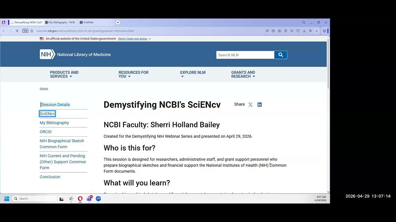
Task: Bookmark page with the heart icon
Action: (298, 31)
